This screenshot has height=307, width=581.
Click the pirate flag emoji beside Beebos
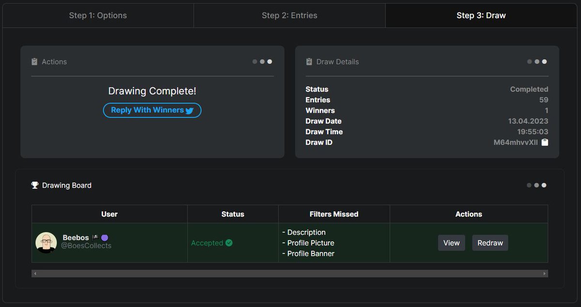pos(95,237)
